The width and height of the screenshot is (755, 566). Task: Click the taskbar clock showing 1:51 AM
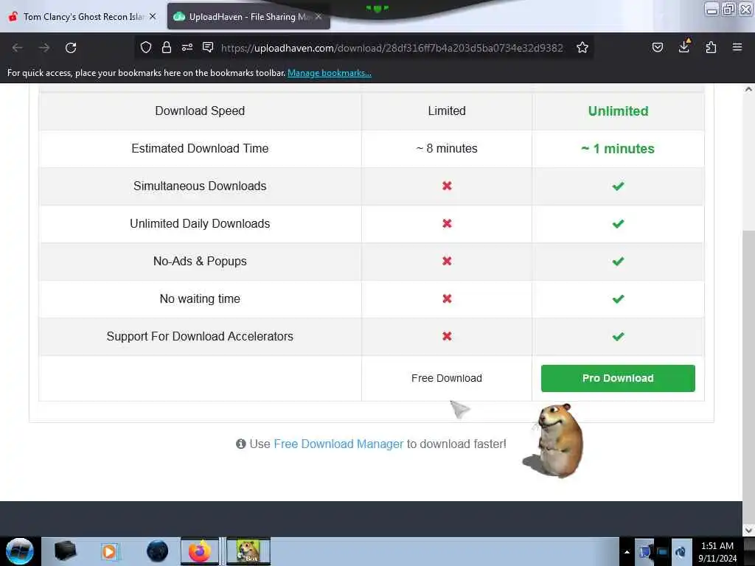[x=717, y=552]
